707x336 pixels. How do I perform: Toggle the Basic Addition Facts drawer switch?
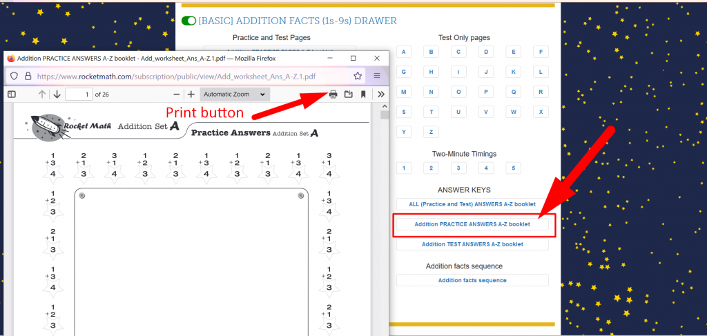click(x=188, y=21)
